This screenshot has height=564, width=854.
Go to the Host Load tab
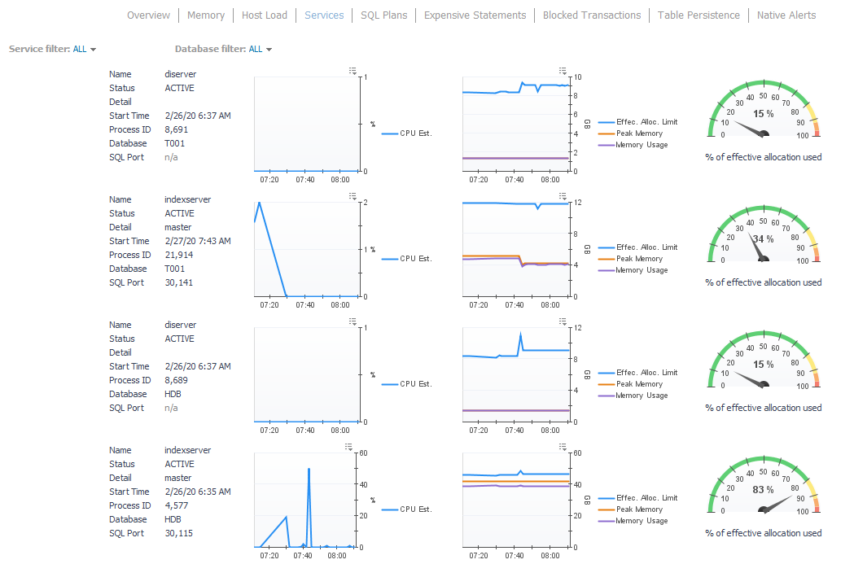(x=265, y=15)
